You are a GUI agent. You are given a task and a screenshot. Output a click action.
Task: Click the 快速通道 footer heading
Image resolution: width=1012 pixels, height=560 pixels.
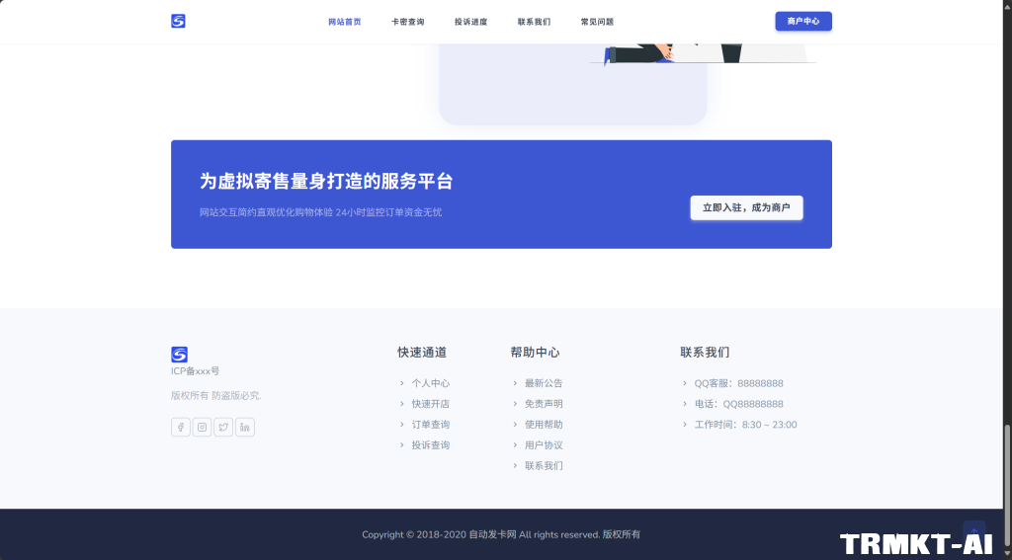[422, 353]
